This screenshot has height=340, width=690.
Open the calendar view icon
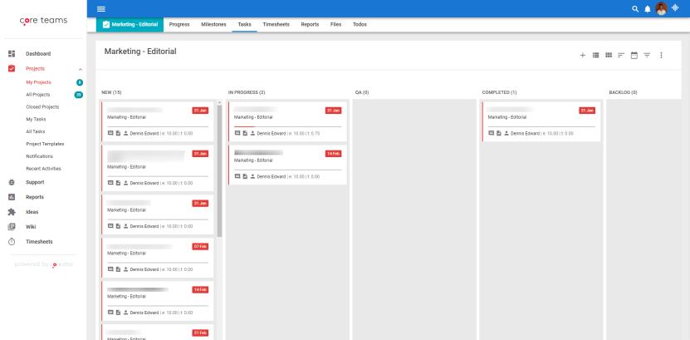634,56
